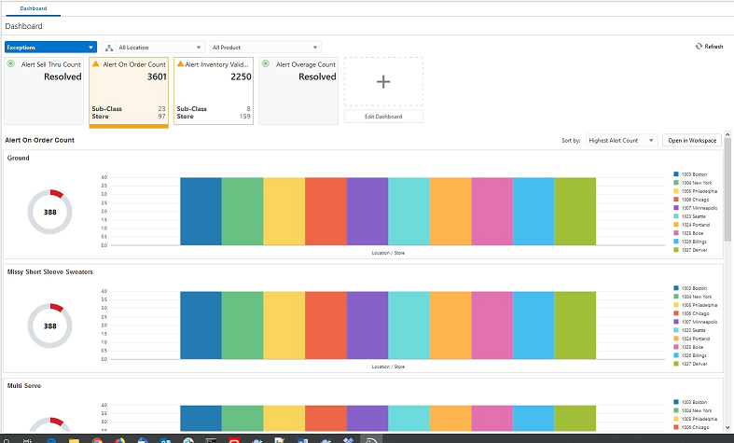
Task: Click the Alert On Order Count section heading
Action: point(40,140)
